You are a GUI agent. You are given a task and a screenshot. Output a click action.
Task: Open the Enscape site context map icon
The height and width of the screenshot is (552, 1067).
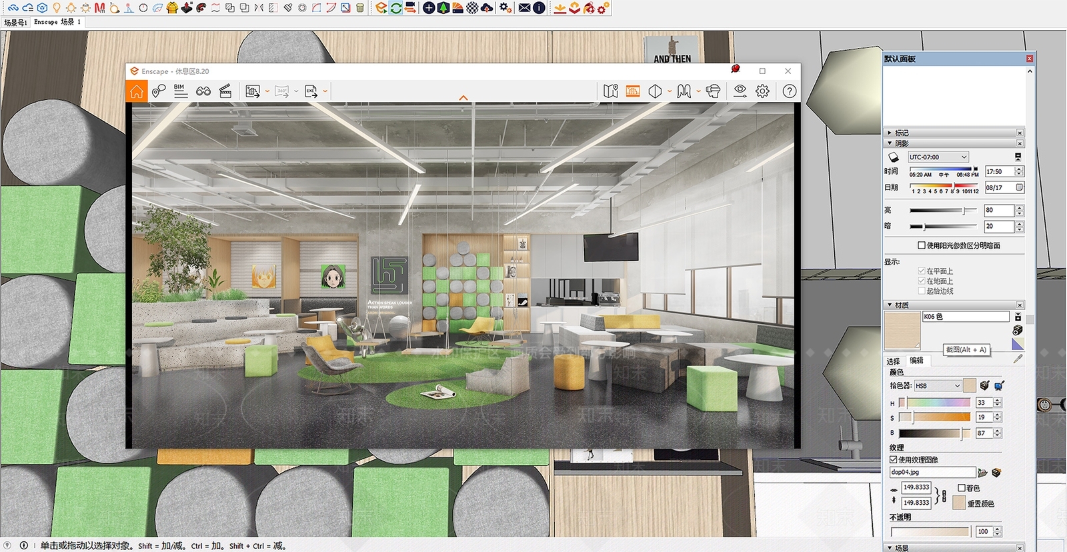coord(611,91)
